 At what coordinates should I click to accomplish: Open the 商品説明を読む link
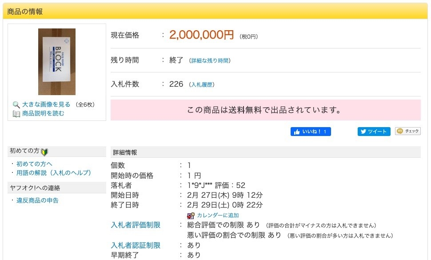click(43, 113)
